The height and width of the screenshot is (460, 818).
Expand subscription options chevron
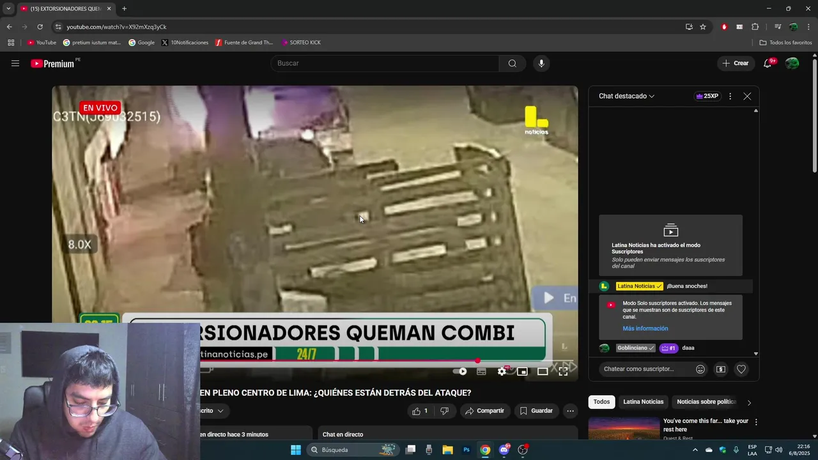pyautogui.click(x=220, y=411)
